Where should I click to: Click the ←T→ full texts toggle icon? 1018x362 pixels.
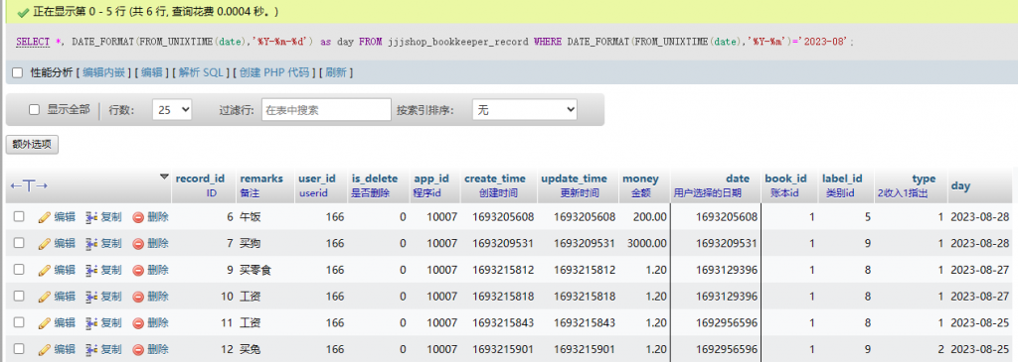[29, 185]
